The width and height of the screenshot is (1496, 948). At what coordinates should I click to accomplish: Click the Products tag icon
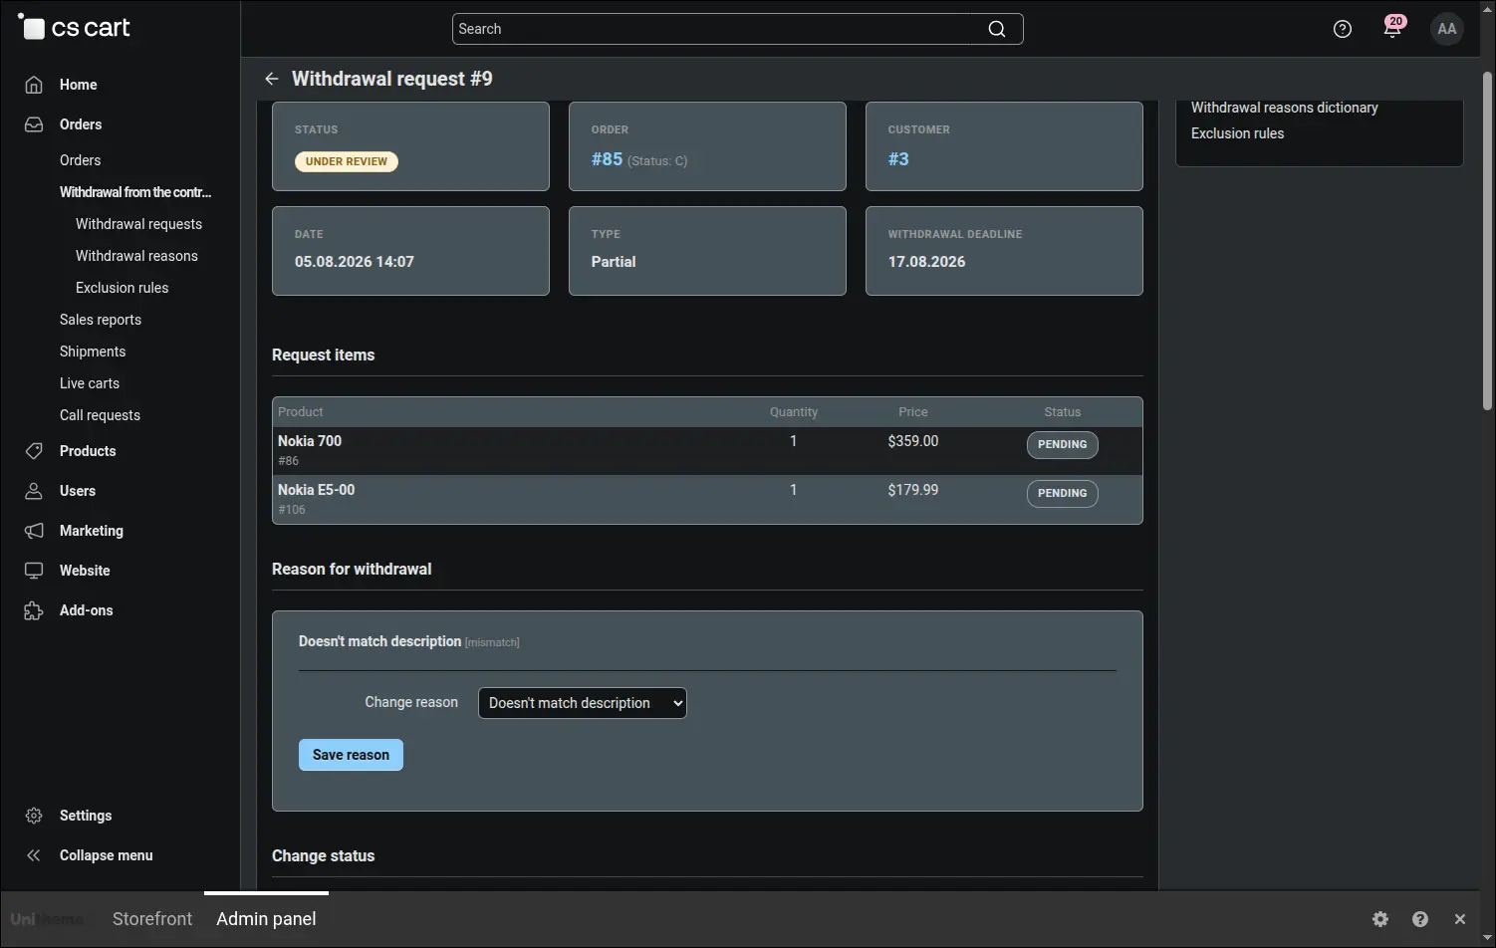tap(34, 451)
